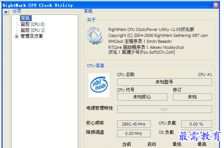The width and height of the screenshot is (224, 148).
Task: Click the gear icon in the 关于 section
Action: pos(95,35)
